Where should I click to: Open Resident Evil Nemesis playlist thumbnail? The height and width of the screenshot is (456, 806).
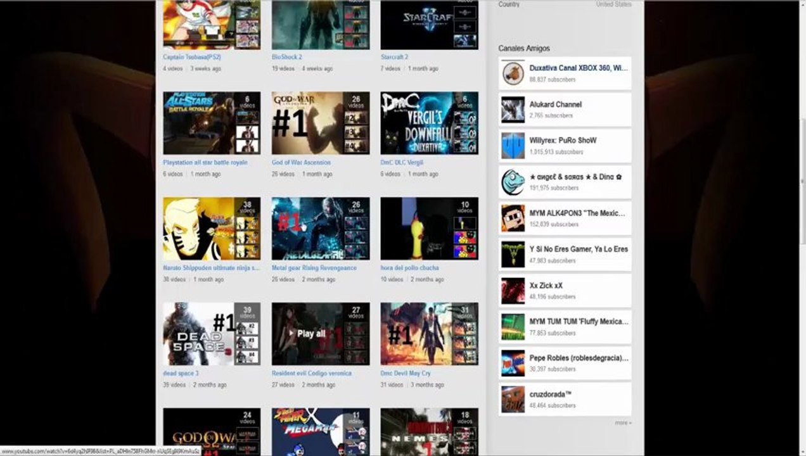pos(430,432)
